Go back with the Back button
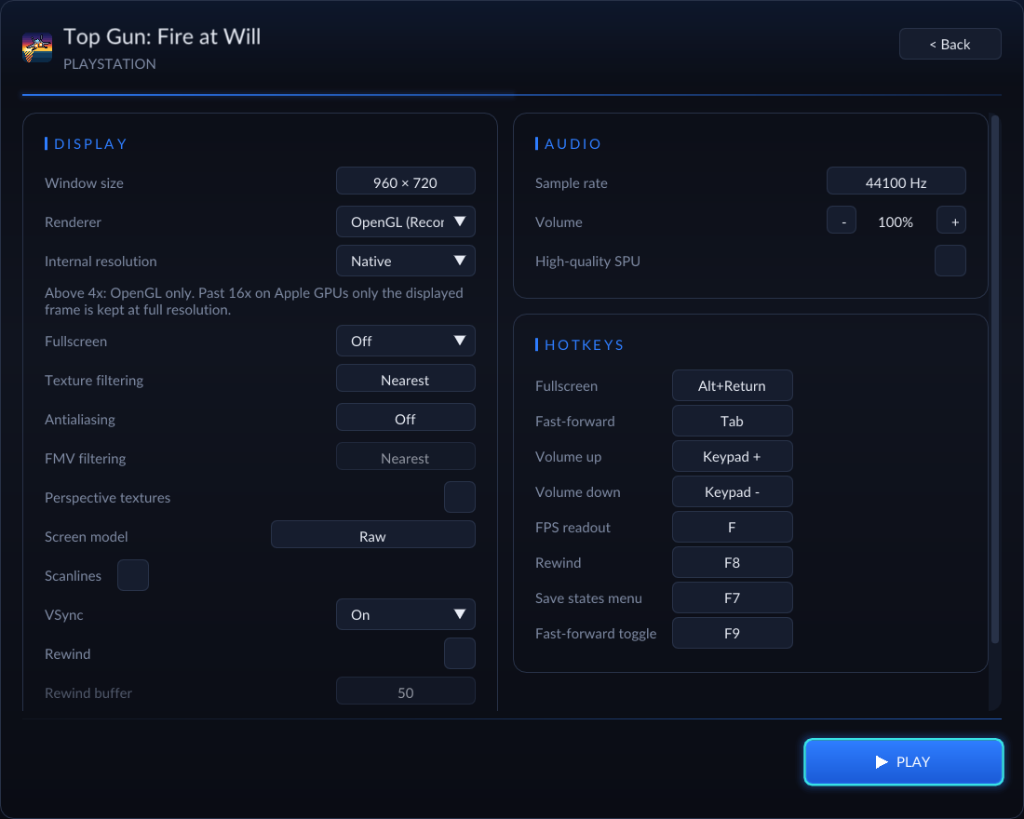1024x819 pixels. click(x=950, y=44)
